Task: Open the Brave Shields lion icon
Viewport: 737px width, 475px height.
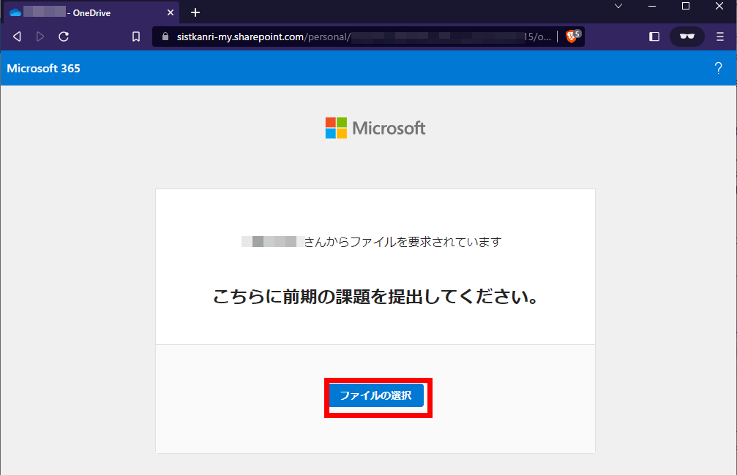Action: point(573,36)
